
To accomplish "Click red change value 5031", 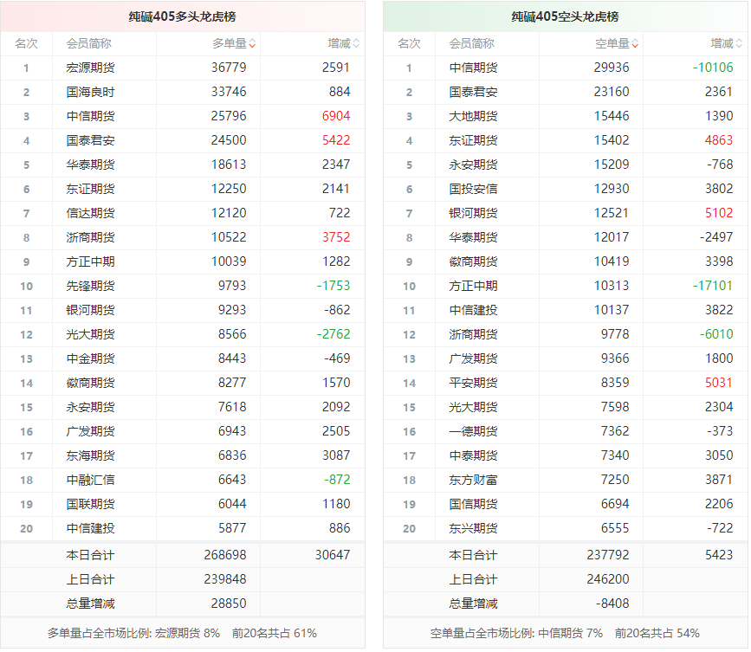I will pos(719,383).
